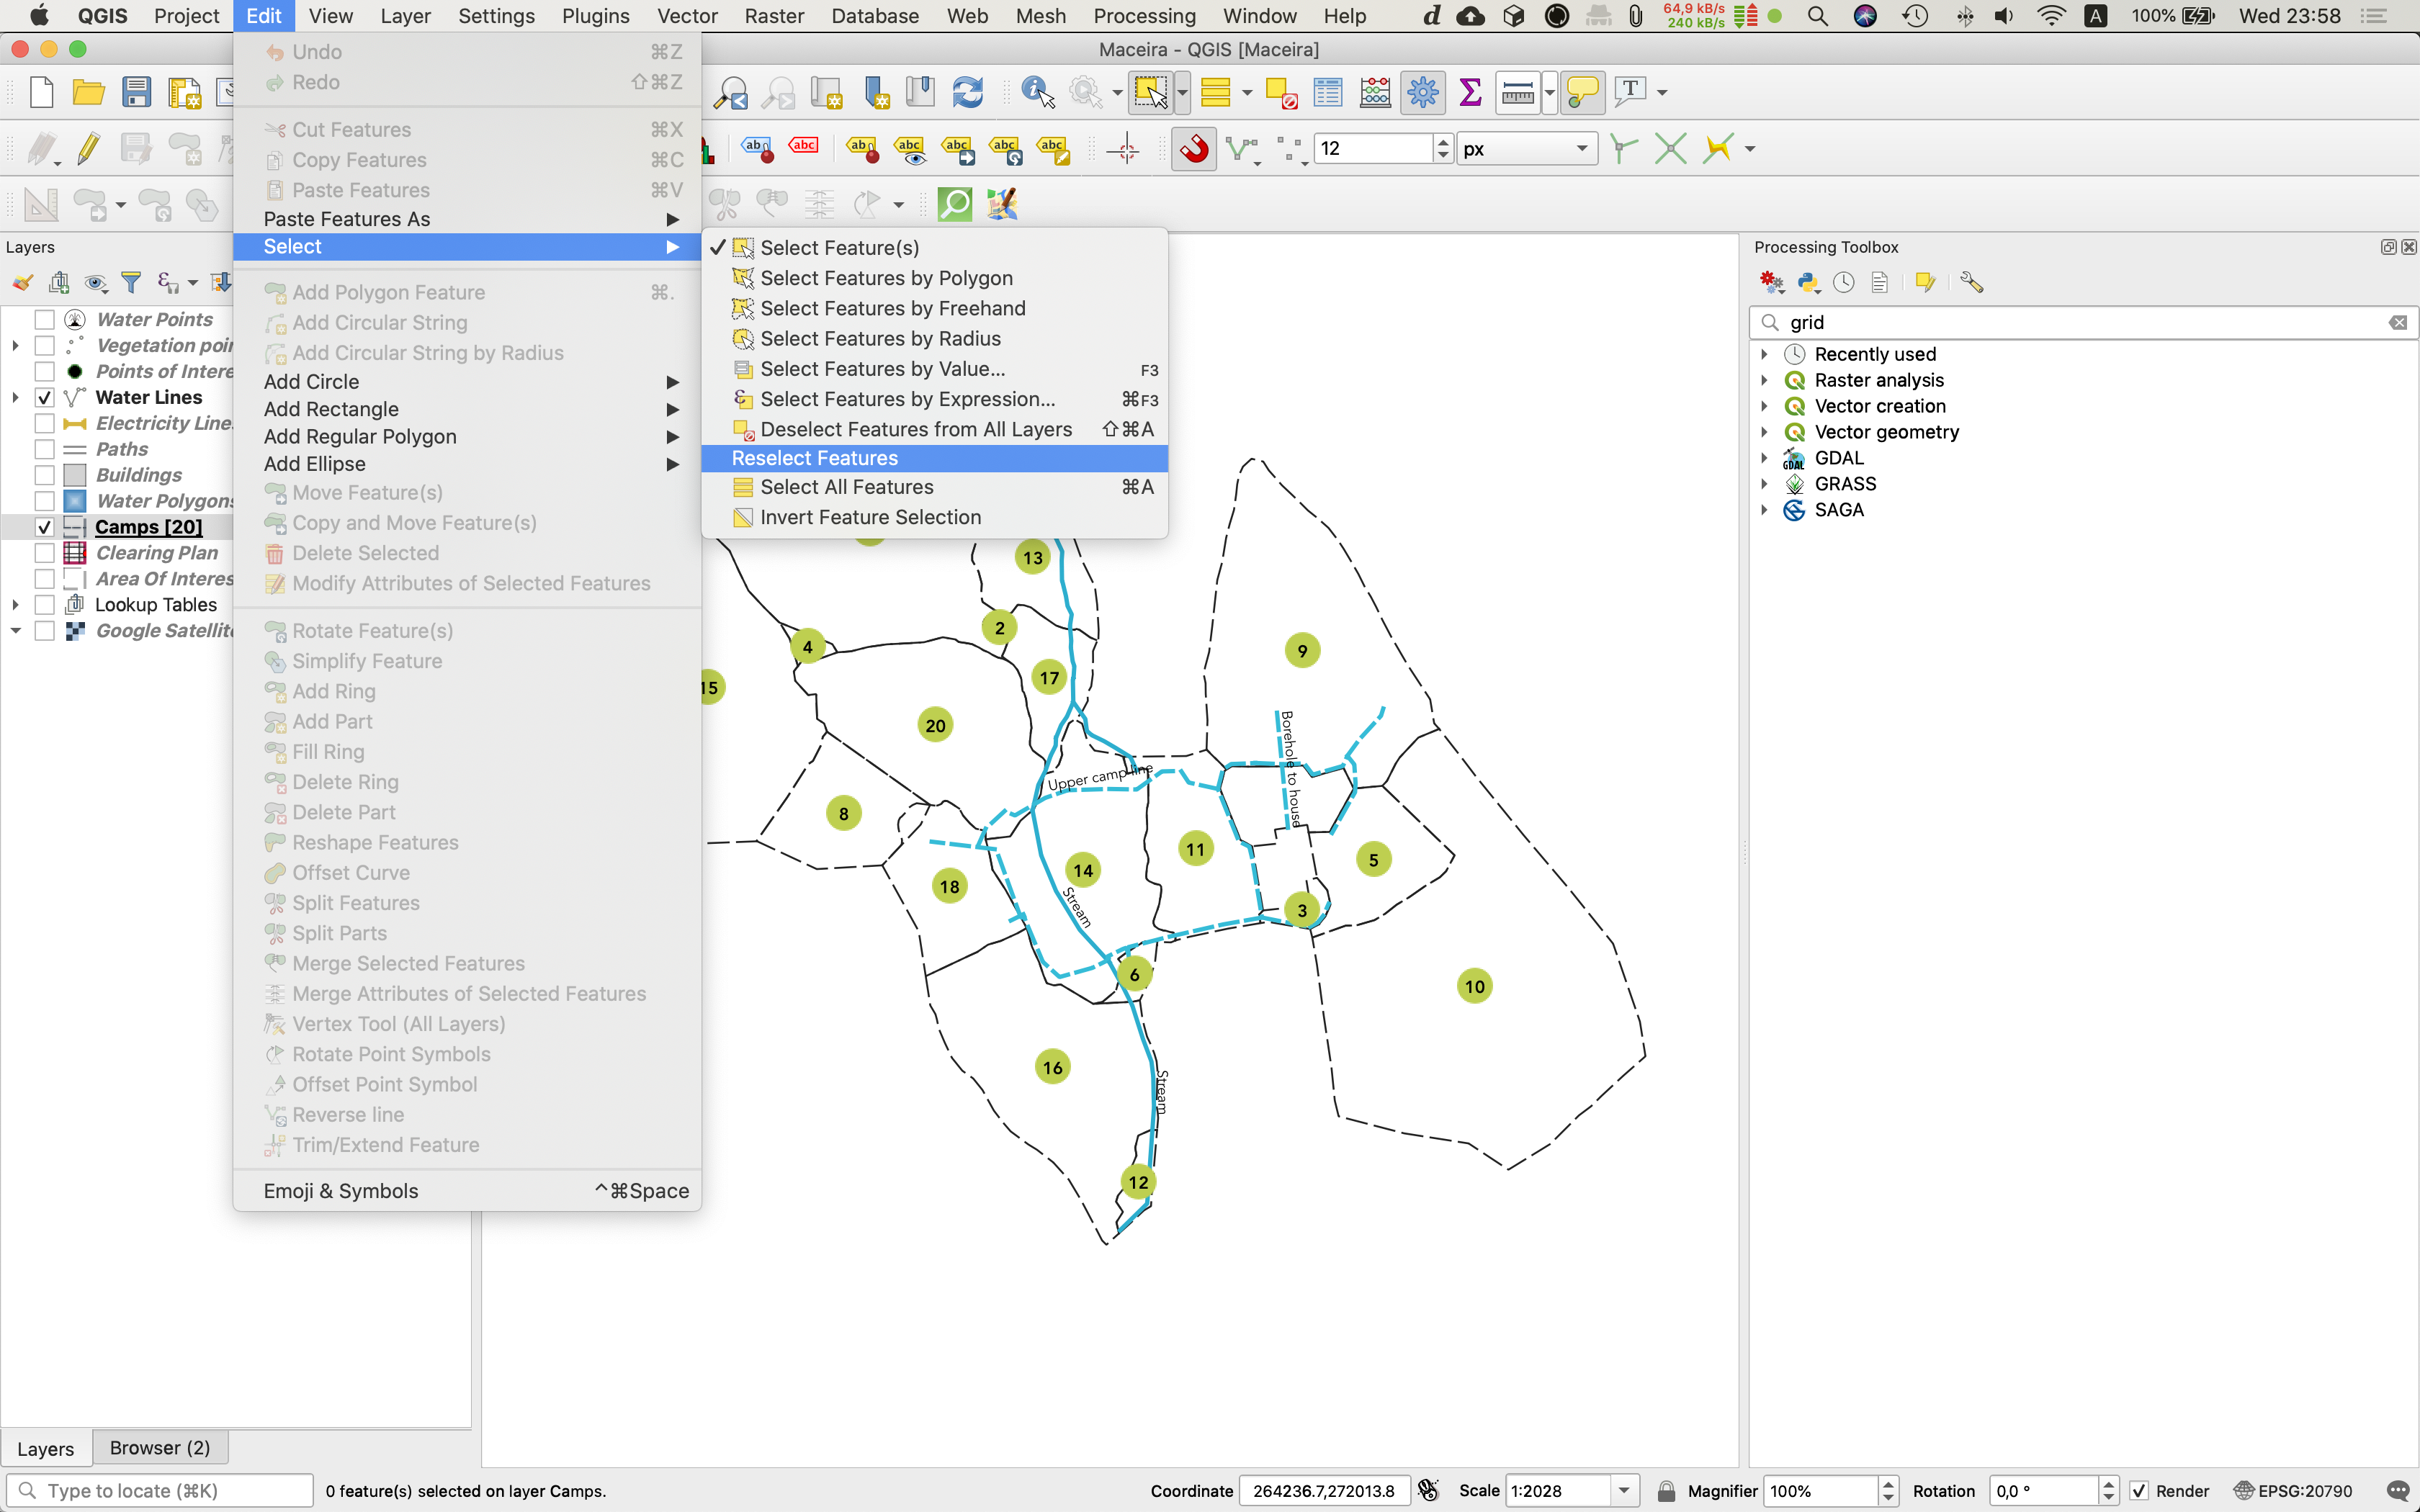Click Invert Feature Selection menu item
2420x1512 pixels.
tap(870, 517)
